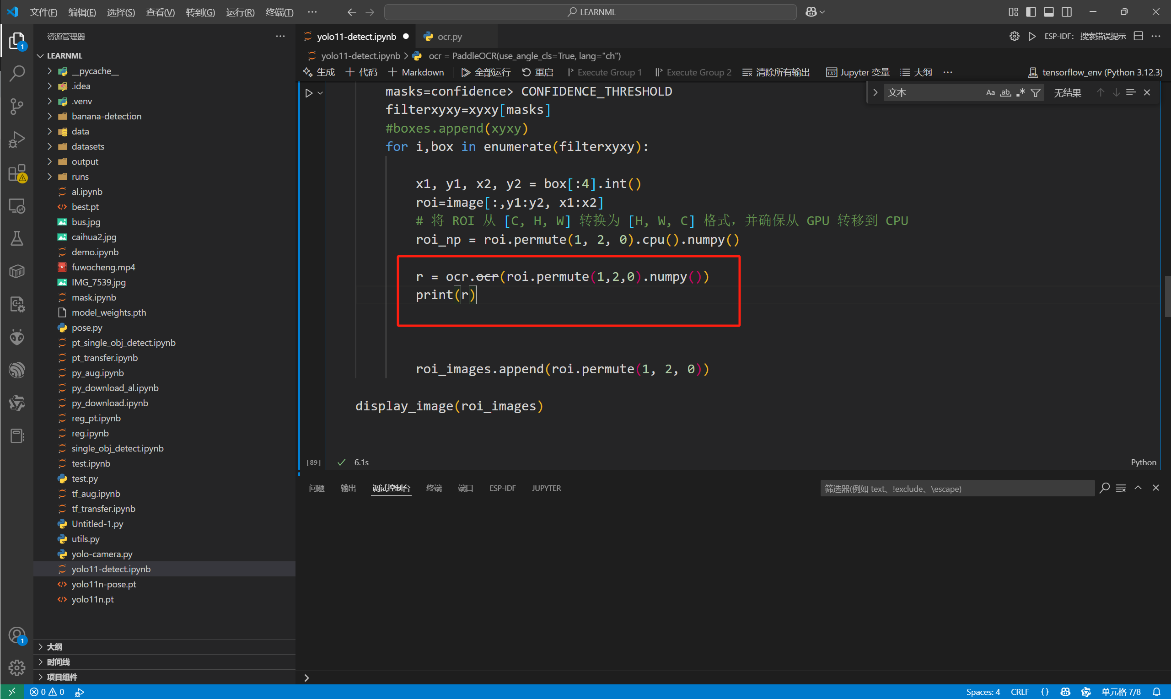Image resolution: width=1171 pixels, height=699 pixels.
Task: Open the Testing flask view
Action: (17, 238)
